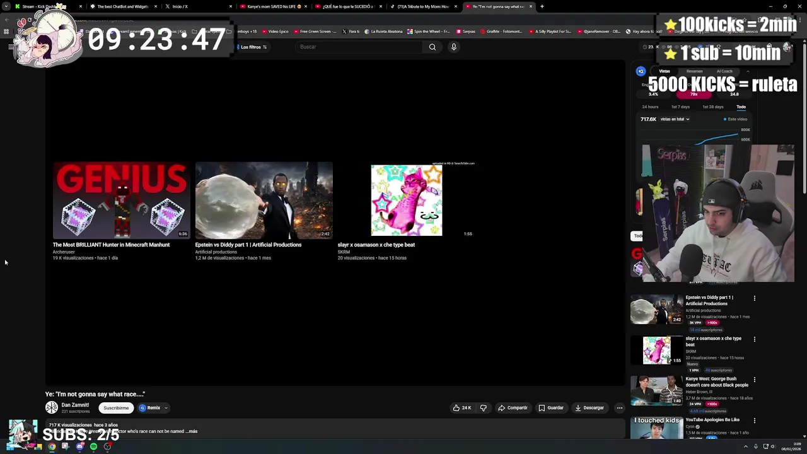Open Spotify from the taskbar
807x454 pixels.
(93, 446)
